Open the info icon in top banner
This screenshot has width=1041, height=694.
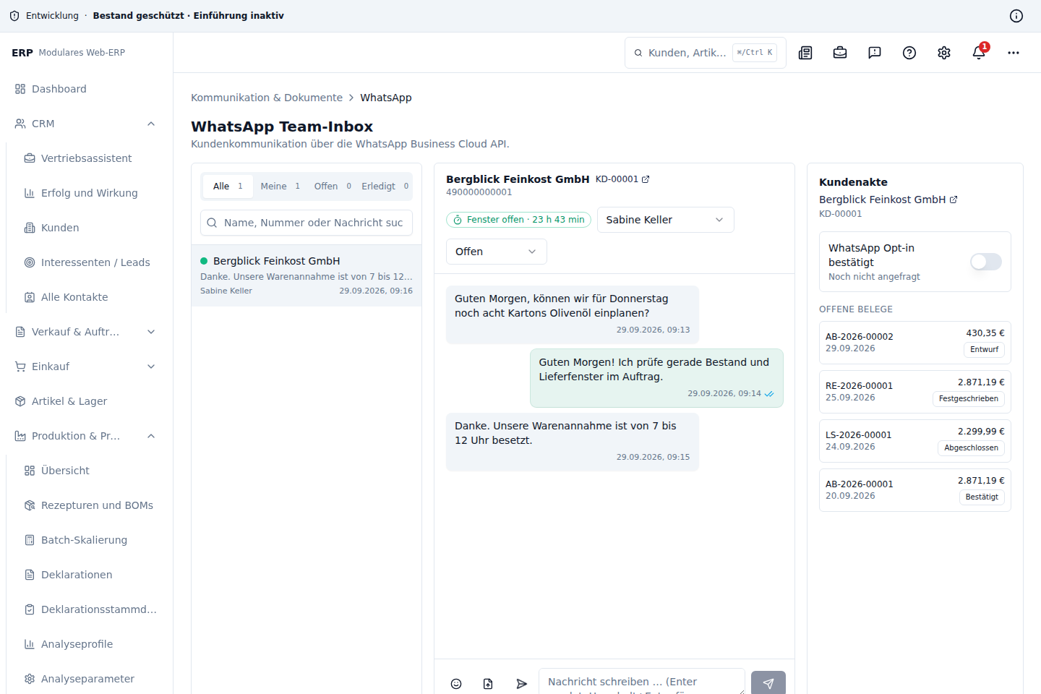(x=1016, y=16)
